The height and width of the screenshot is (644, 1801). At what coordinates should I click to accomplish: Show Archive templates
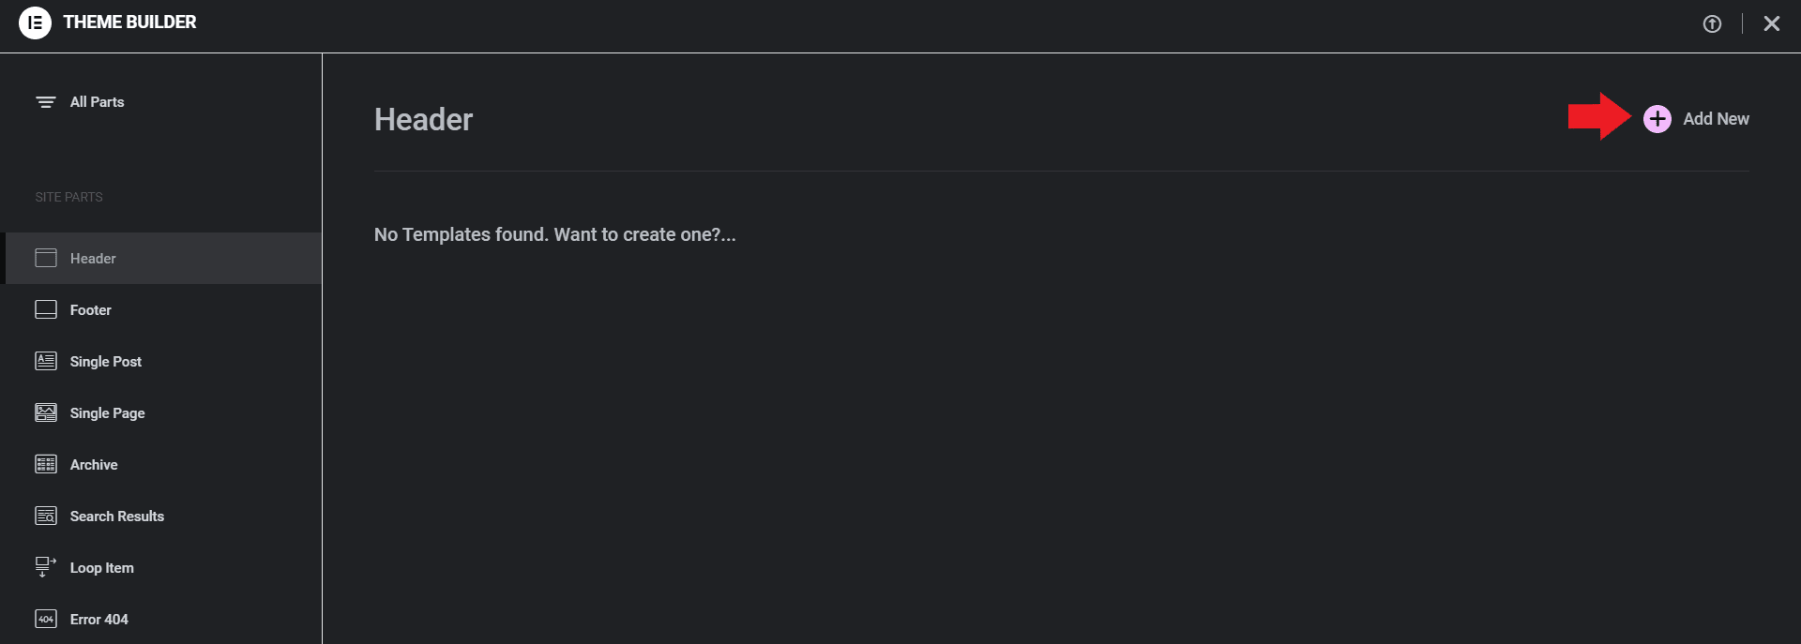[x=94, y=465]
